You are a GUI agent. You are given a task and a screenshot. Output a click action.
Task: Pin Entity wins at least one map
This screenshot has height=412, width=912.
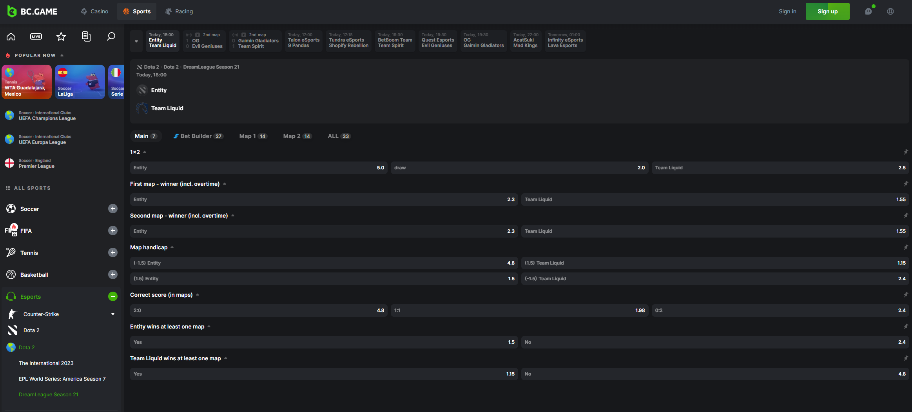(x=906, y=326)
